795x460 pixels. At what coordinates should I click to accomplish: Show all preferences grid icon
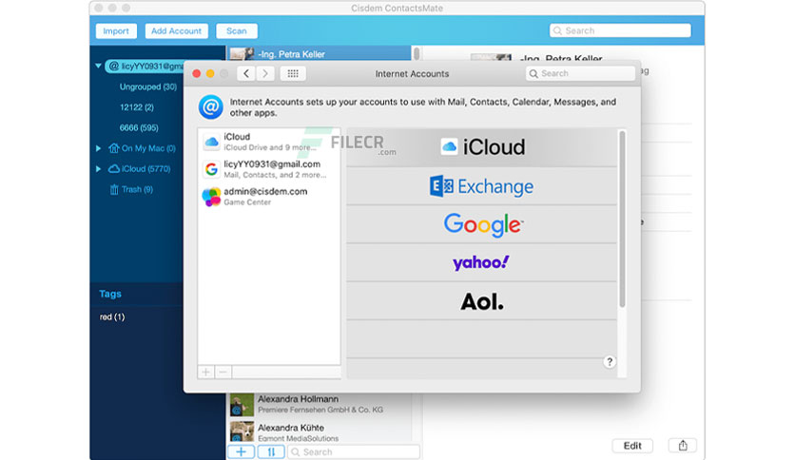click(293, 73)
